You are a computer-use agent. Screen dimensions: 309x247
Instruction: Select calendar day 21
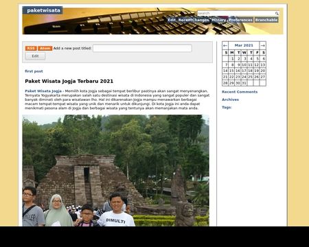click(x=225, y=77)
